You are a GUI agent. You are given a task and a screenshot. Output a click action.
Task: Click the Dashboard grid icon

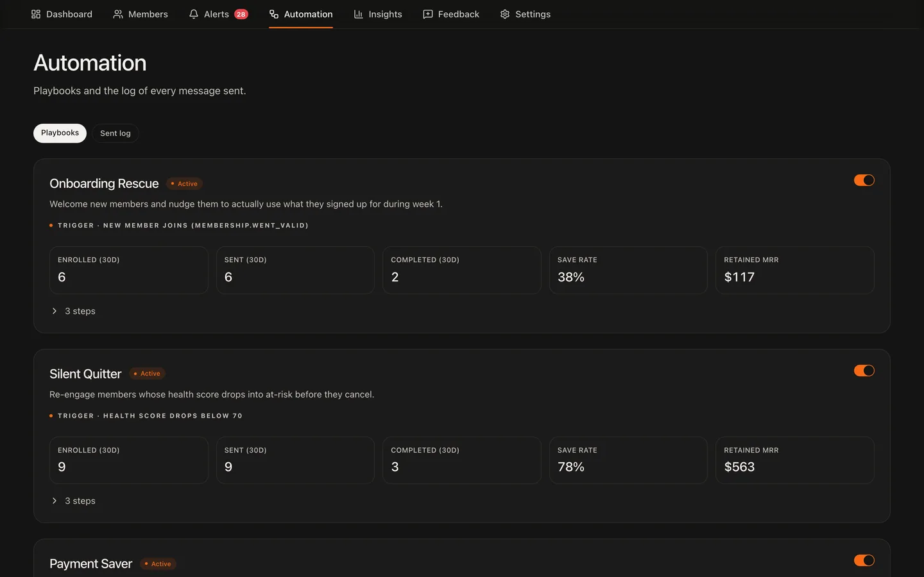pyautogui.click(x=36, y=14)
